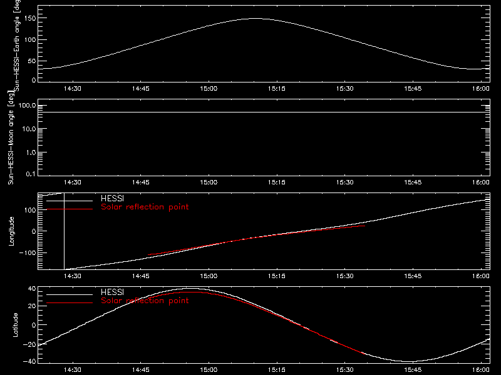Click the "Sun-HESSI-Earth angle [deg]" axis title
501x375 pixels.
(x=17, y=46)
